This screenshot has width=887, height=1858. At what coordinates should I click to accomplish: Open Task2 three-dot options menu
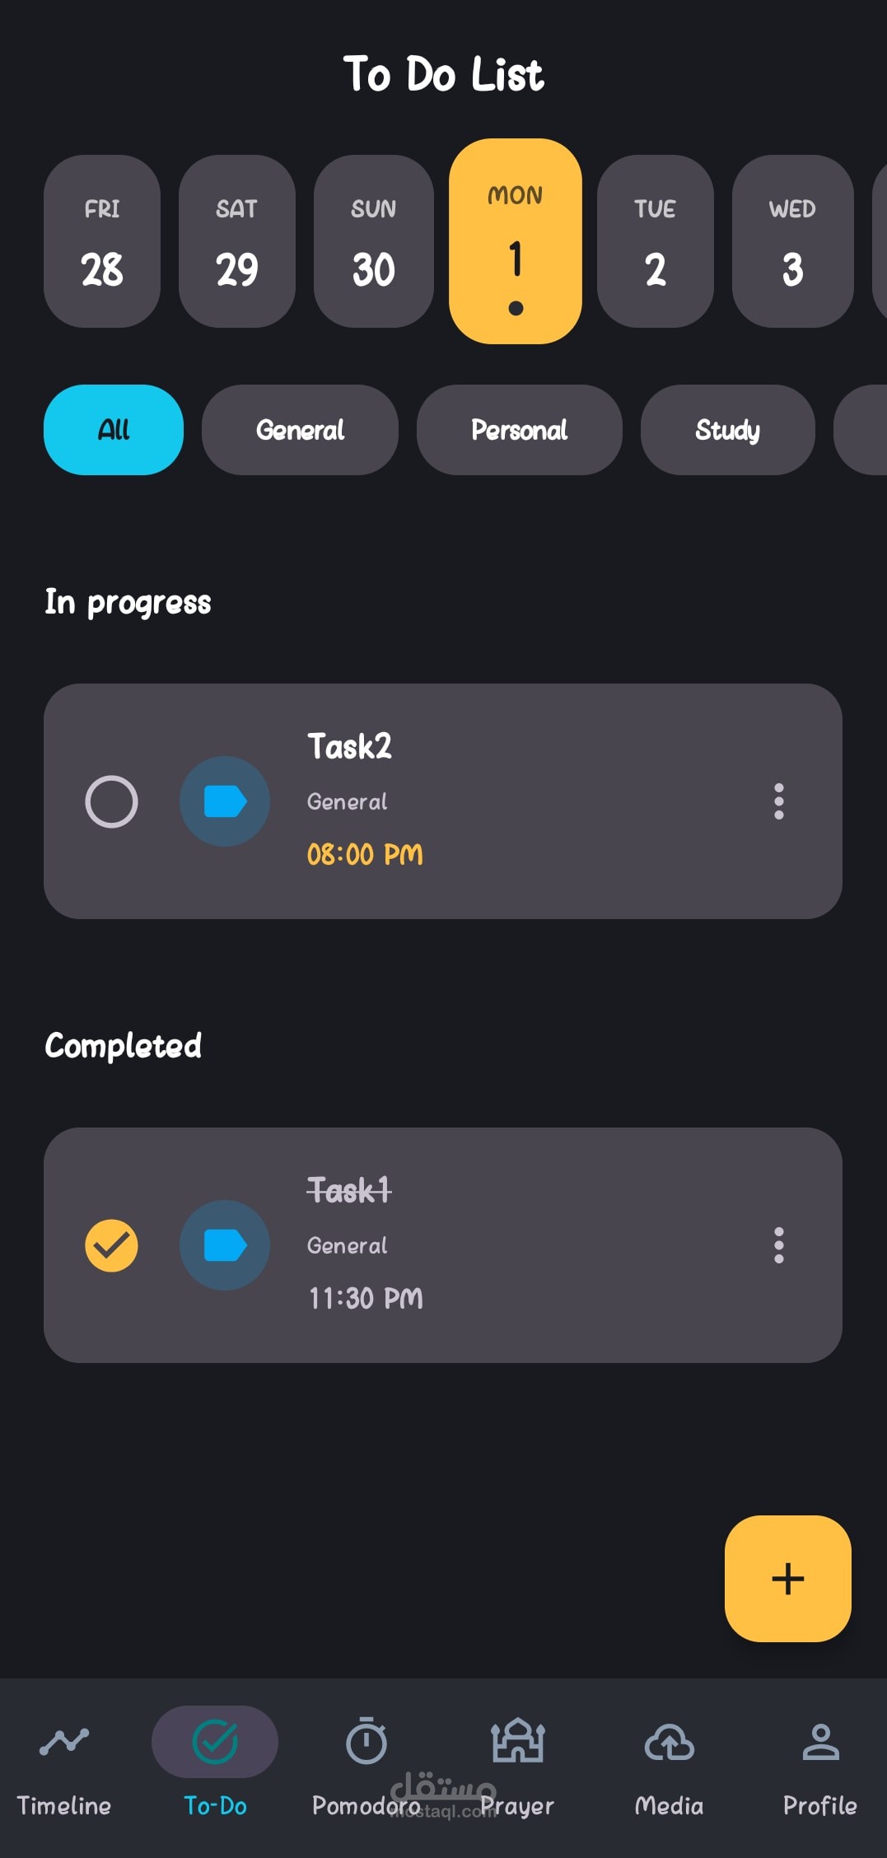(x=778, y=801)
